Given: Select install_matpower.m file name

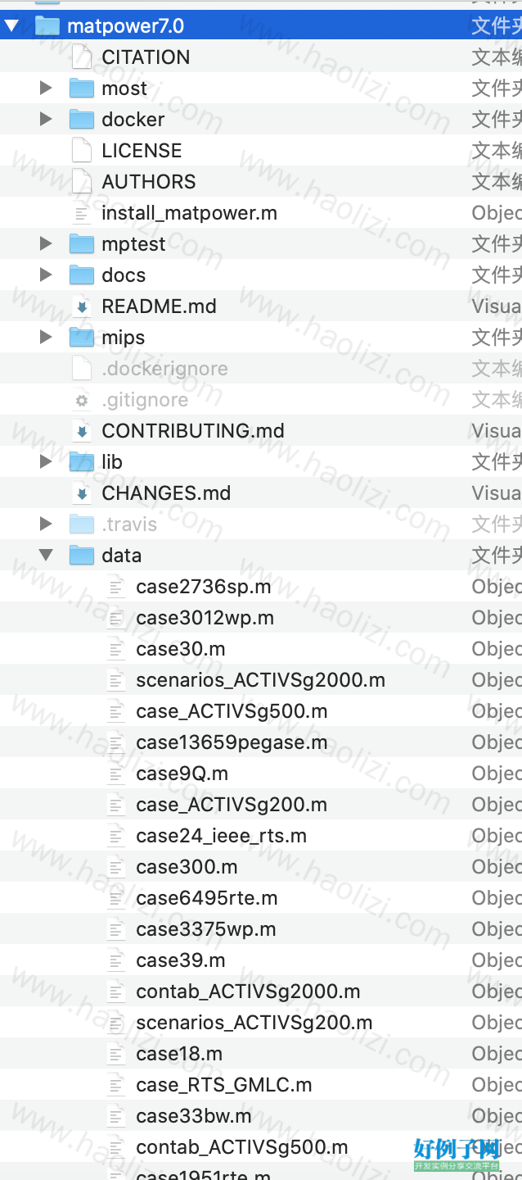Looking at the screenshot, I should 189,214.
